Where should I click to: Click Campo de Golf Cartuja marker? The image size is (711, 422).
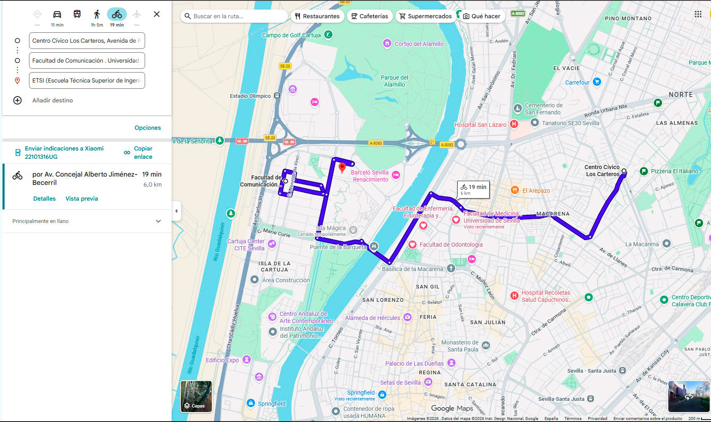pyautogui.click(x=328, y=35)
